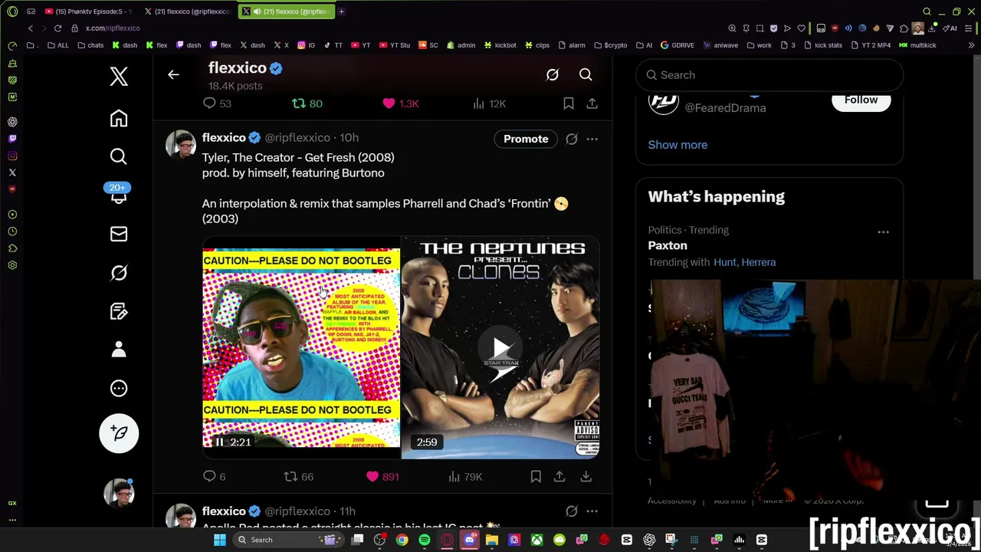Open Messages envelope icon
This screenshot has width=981, height=552.
pyautogui.click(x=119, y=234)
